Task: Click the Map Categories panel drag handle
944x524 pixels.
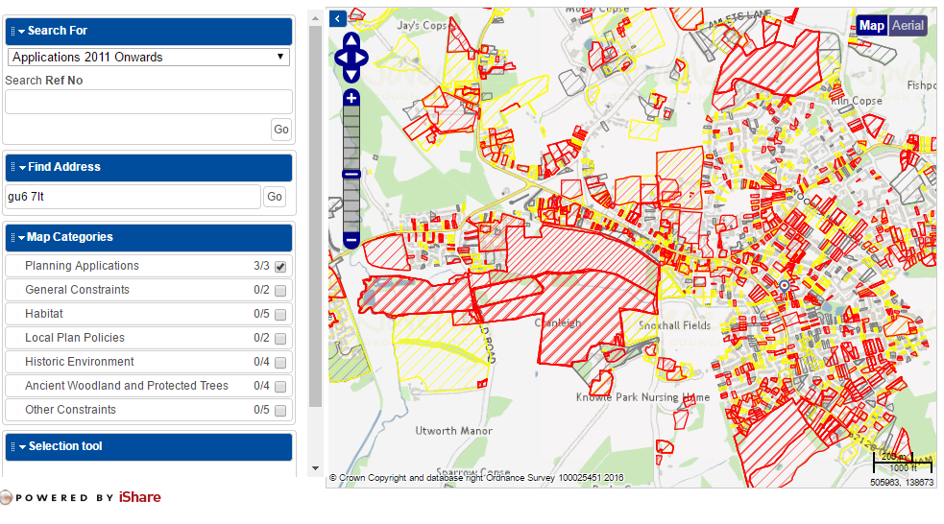Action: tap(13, 238)
